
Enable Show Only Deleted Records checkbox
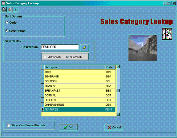coord(9,125)
